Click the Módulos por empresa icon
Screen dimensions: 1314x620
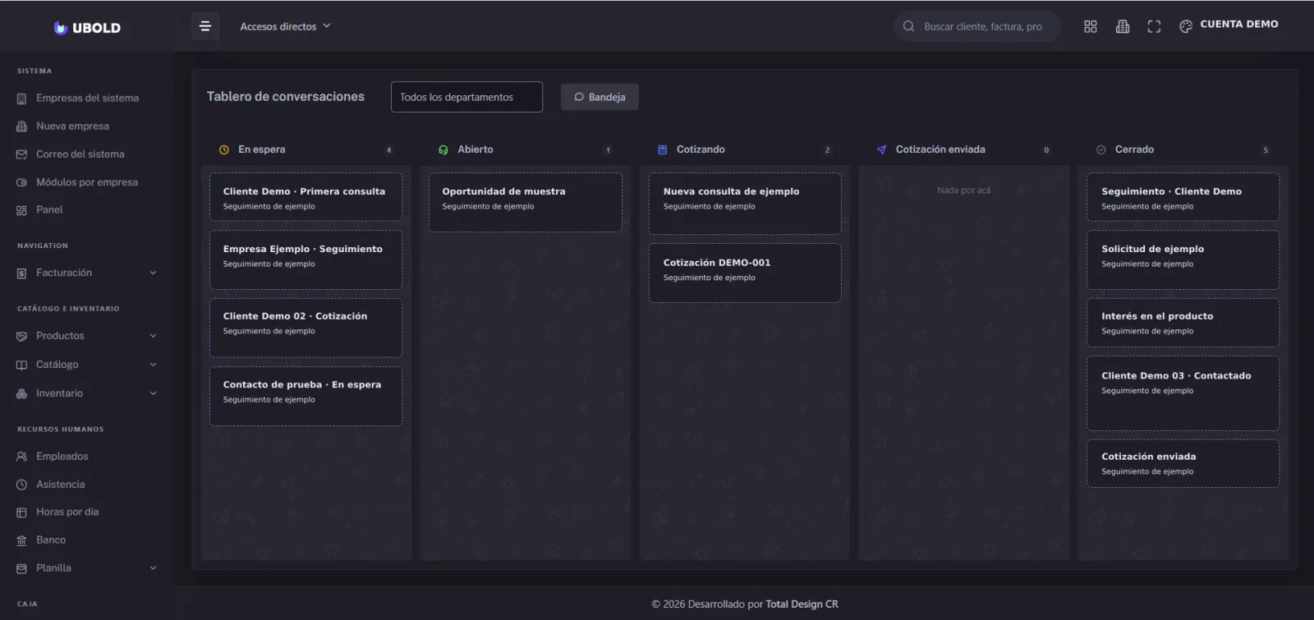point(22,182)
